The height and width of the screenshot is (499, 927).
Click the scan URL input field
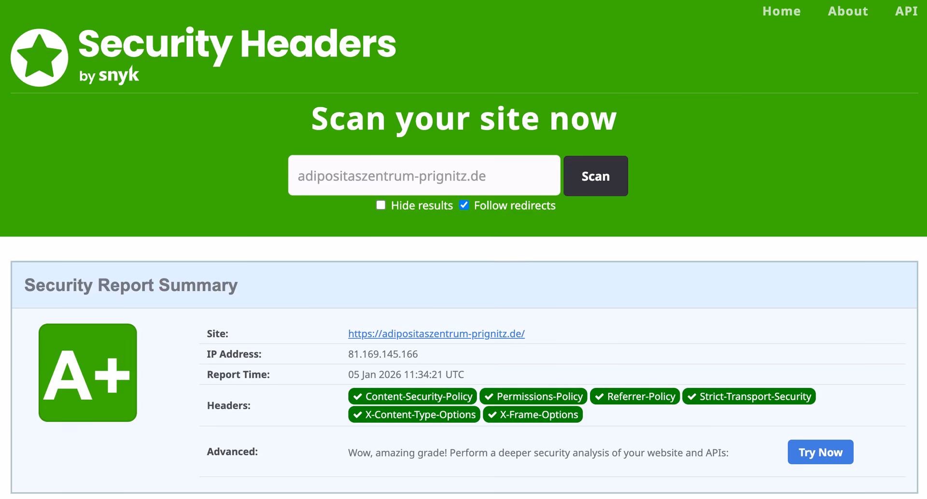tap(424, 176)
